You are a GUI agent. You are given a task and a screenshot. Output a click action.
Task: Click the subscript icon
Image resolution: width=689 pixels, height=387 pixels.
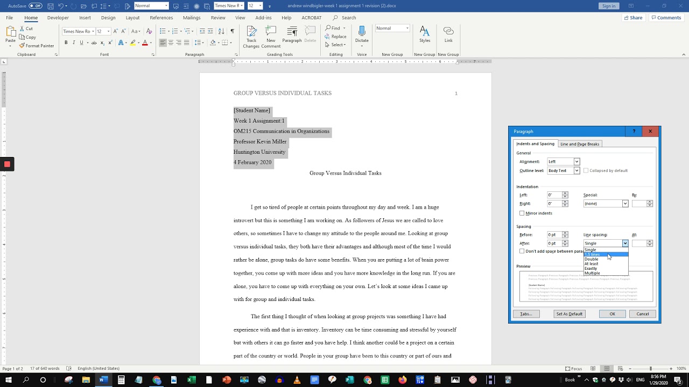click(102, 42)
